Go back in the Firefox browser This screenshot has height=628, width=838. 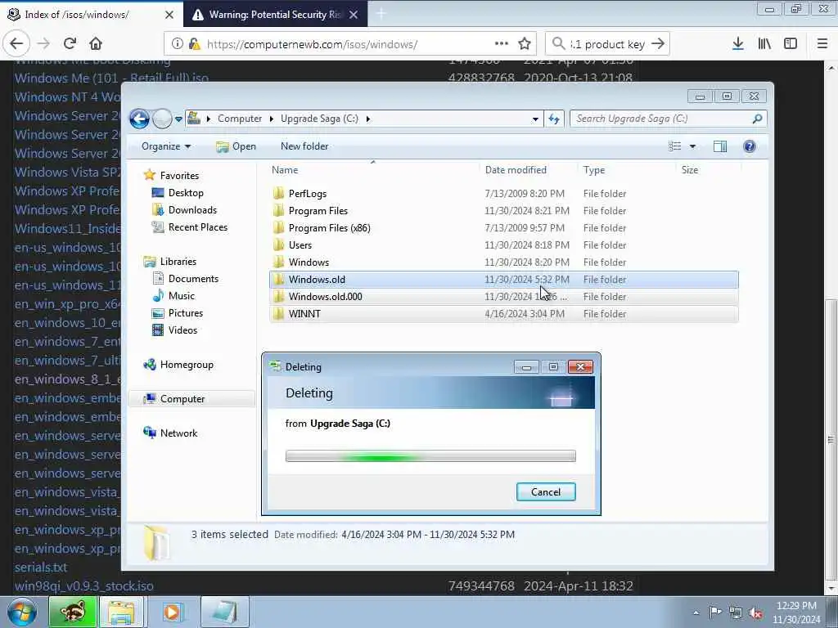pos(16,44)
